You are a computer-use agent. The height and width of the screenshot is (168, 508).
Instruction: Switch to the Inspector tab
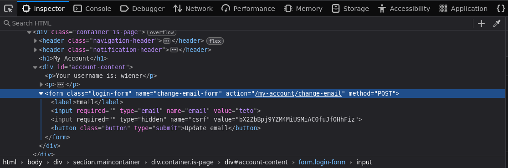43,9
